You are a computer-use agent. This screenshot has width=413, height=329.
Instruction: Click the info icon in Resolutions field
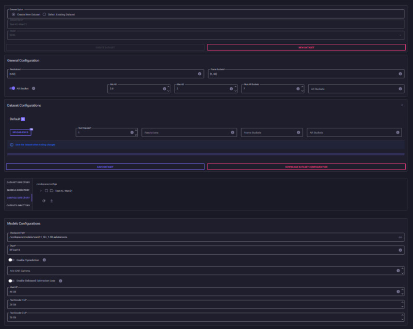point(199,74)
